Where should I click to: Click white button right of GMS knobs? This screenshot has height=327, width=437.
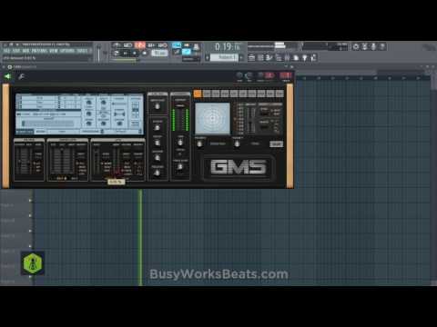coord(276,144)
